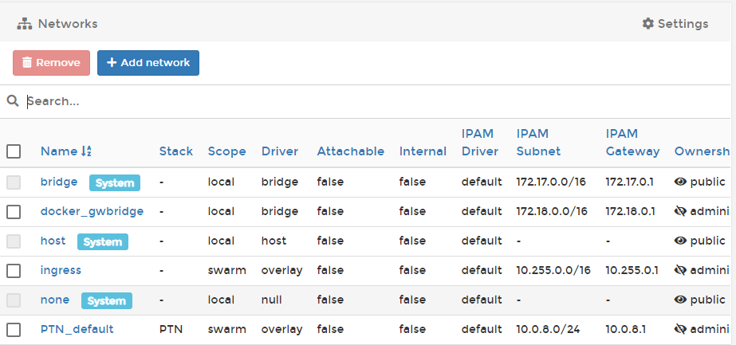Click the crossed-eye ownership icon for ingress
This screenshot has height=345, width=736.
click(680, 270)
